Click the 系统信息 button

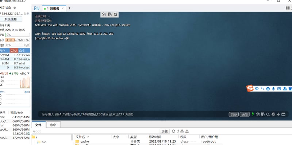(x=11, y=19)
